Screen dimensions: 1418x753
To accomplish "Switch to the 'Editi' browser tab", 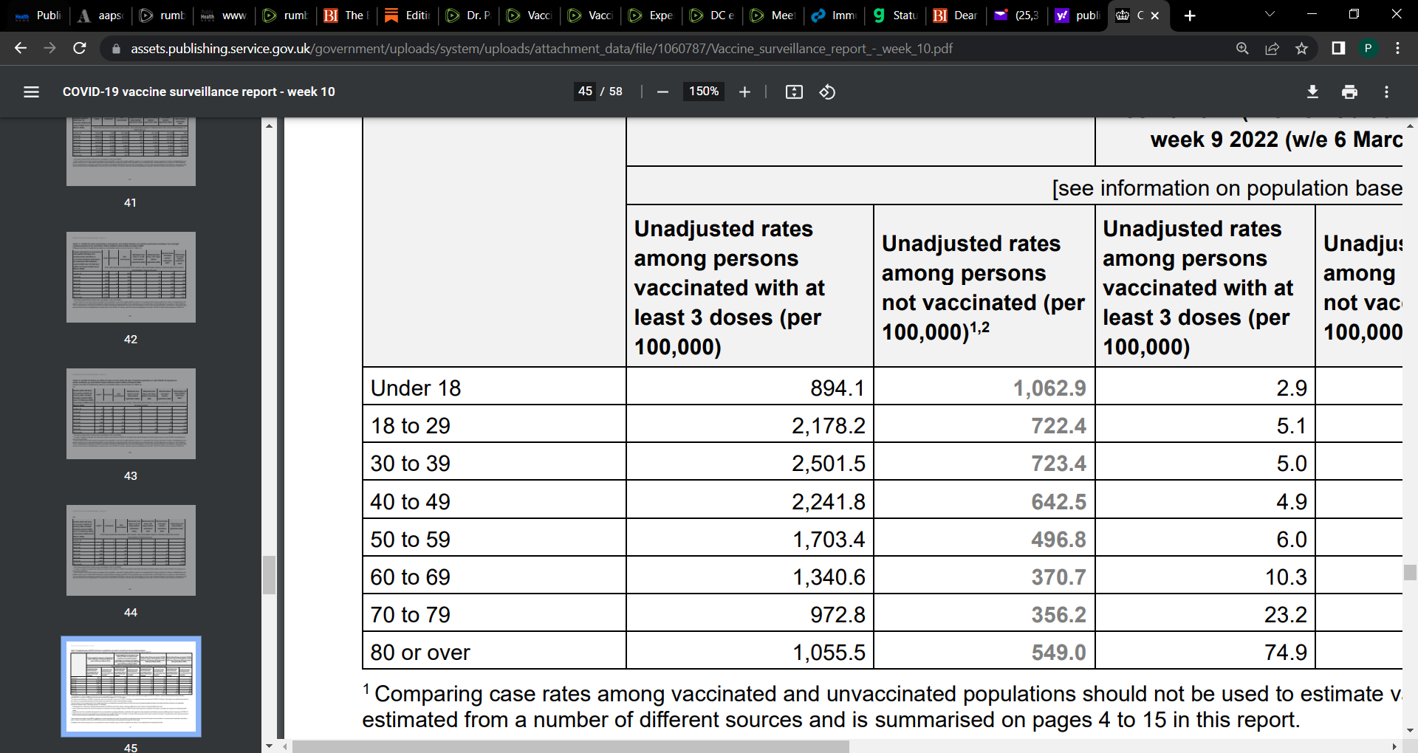I will point(407,16).
